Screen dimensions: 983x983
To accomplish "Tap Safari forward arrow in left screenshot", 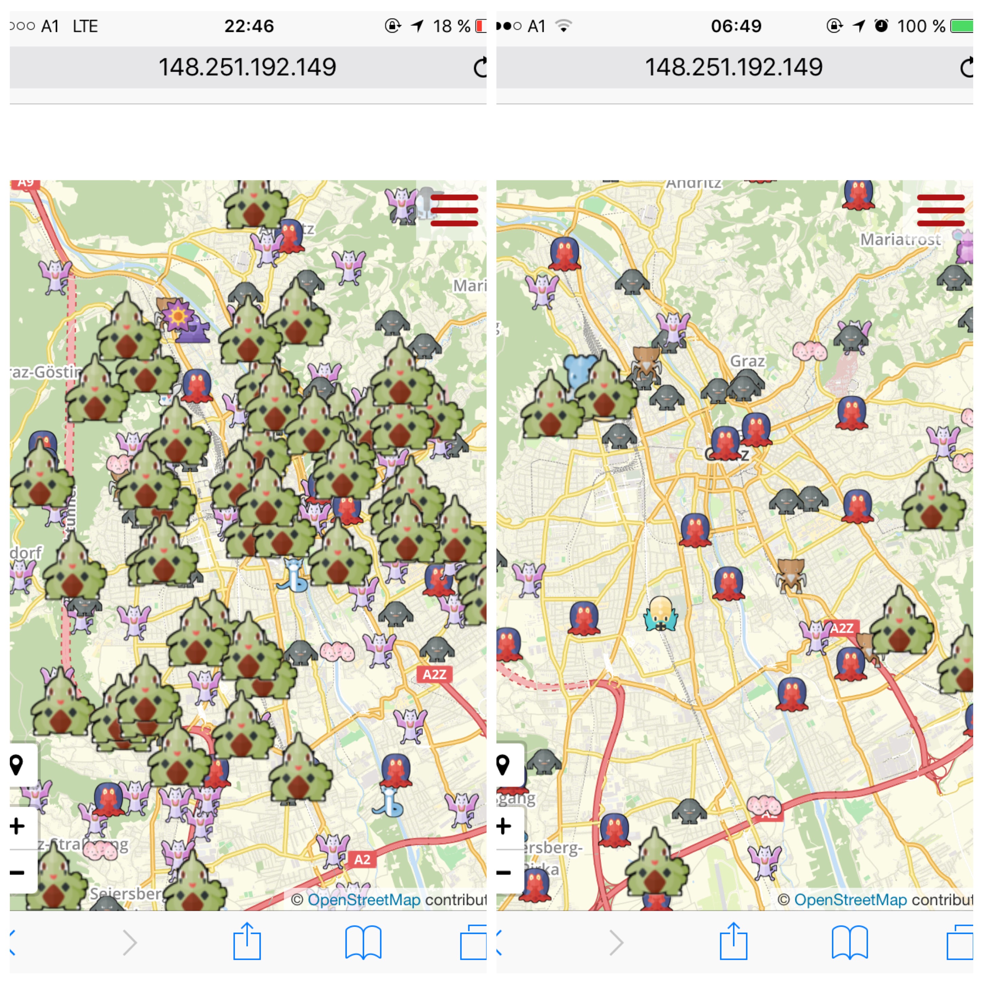I will [x=130, y=943].
